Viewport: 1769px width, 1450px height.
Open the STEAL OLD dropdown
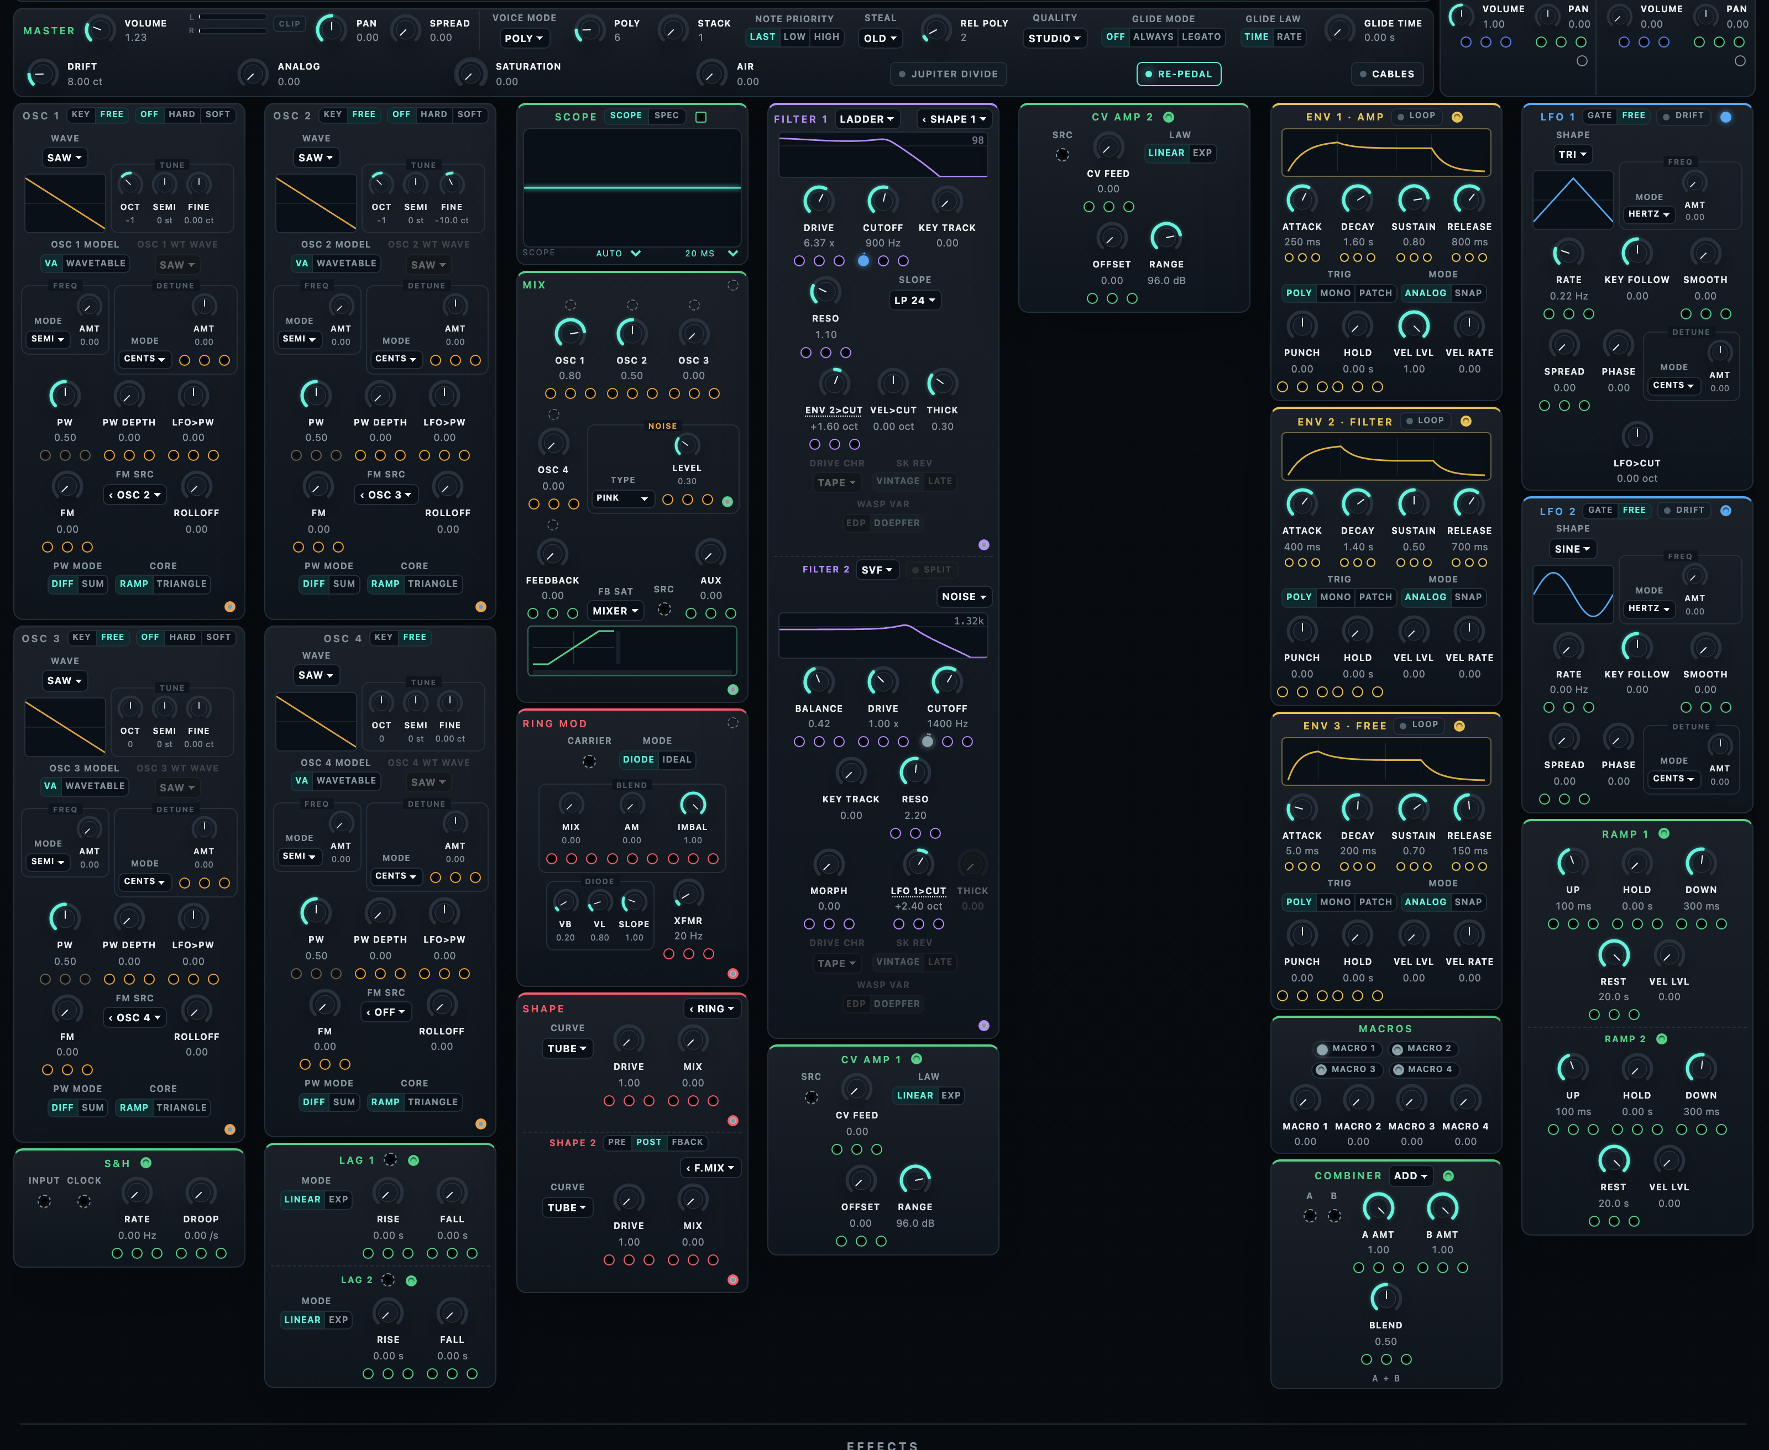tap(880, 39)
